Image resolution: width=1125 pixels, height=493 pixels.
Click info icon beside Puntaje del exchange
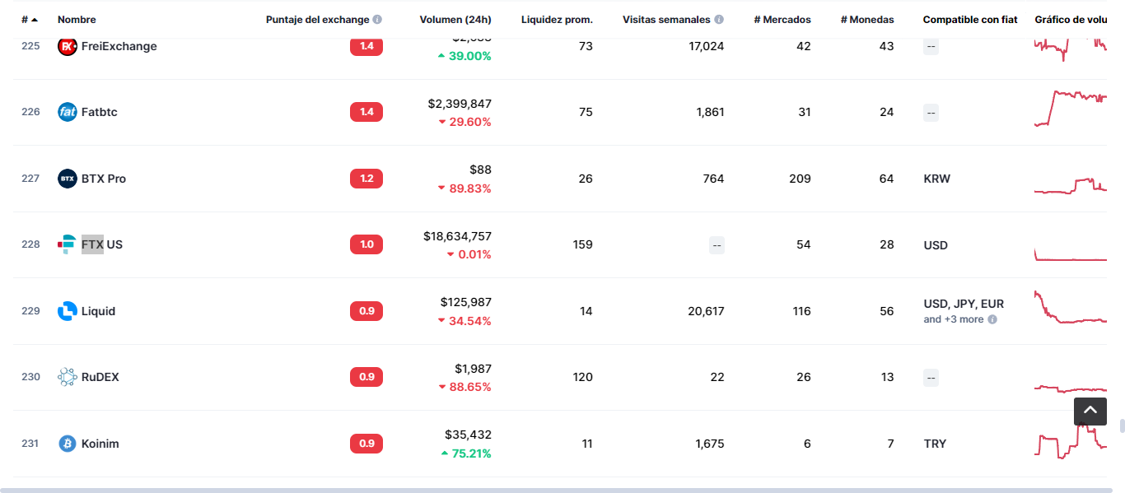377,20
